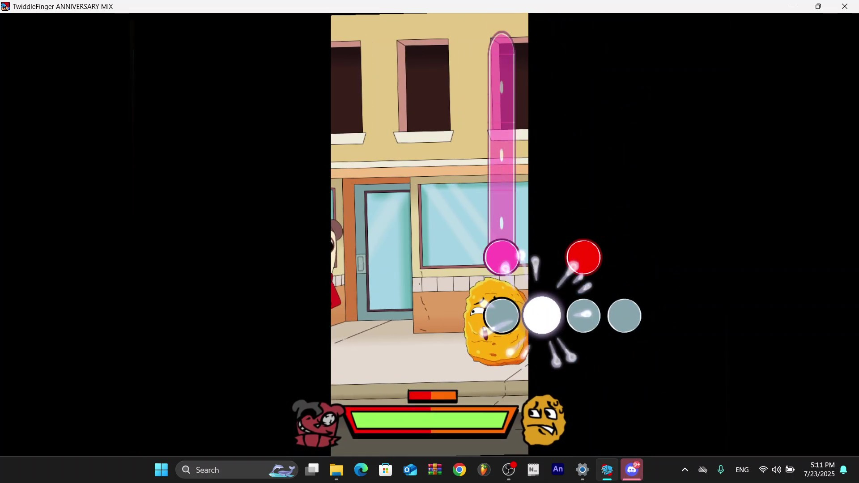
Task: Open the Windows Start menu
Action: click(161, 470)
